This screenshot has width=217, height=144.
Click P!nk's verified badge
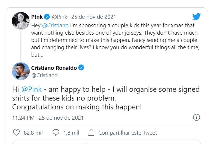coord(47,17)
